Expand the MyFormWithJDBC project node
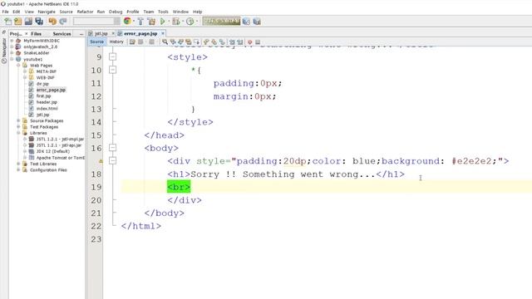The image size is (532, 299). tap(12, 41)
